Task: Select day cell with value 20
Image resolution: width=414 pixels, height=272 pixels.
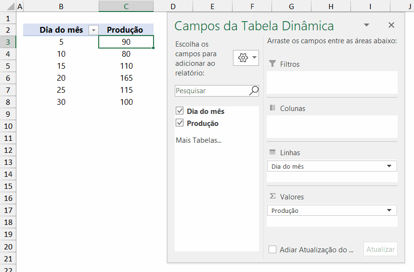Action: [61, 78]
